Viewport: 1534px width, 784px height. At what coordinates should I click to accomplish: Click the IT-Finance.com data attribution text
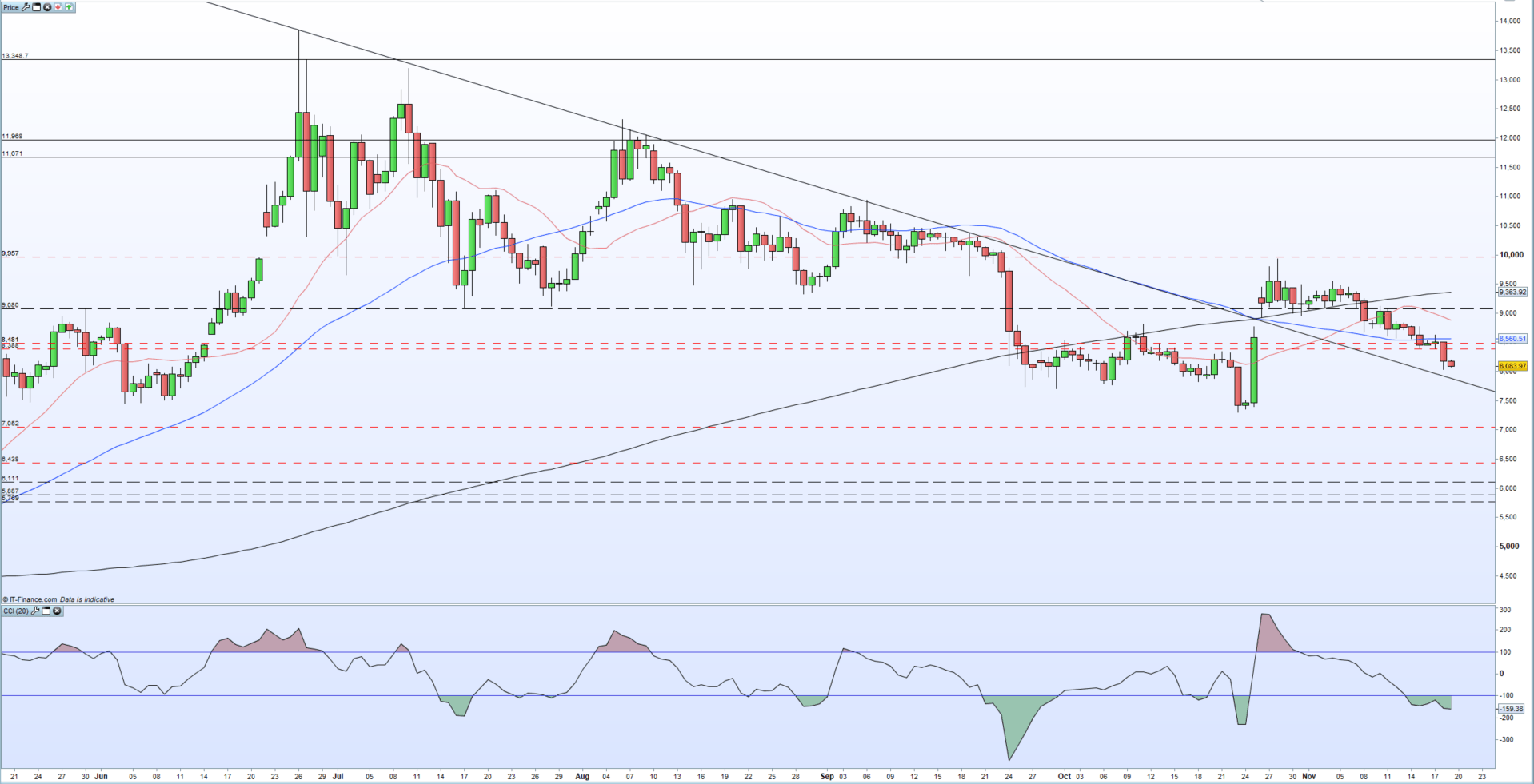[58, 599]
